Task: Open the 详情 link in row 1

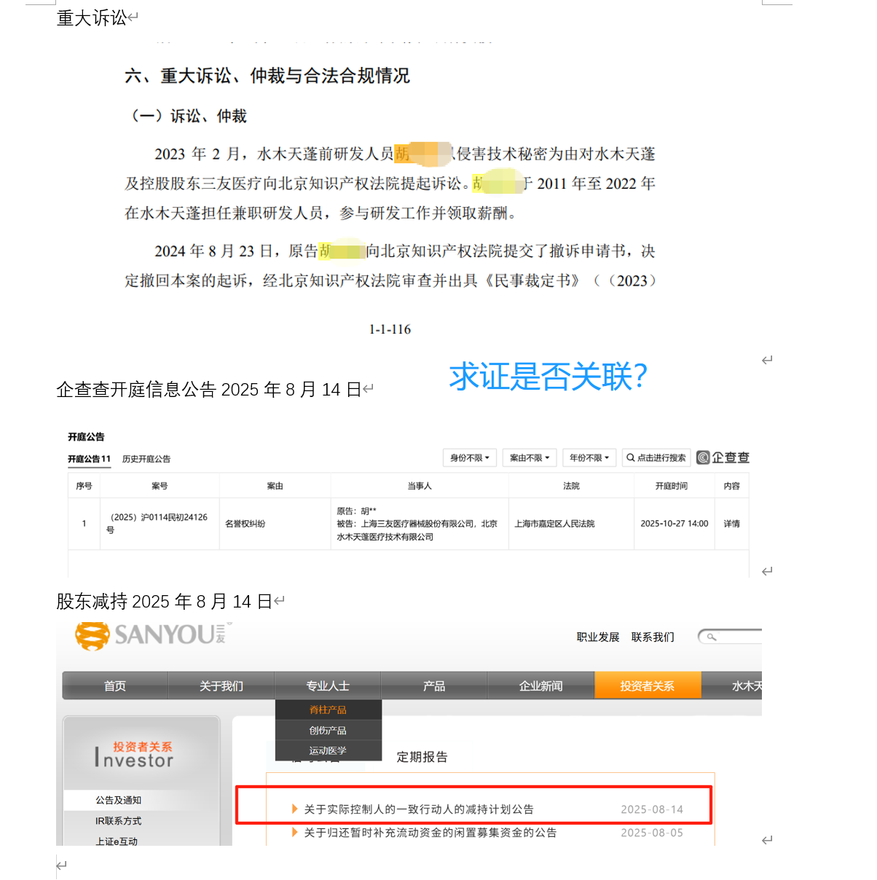Action: tap(731, 523)
